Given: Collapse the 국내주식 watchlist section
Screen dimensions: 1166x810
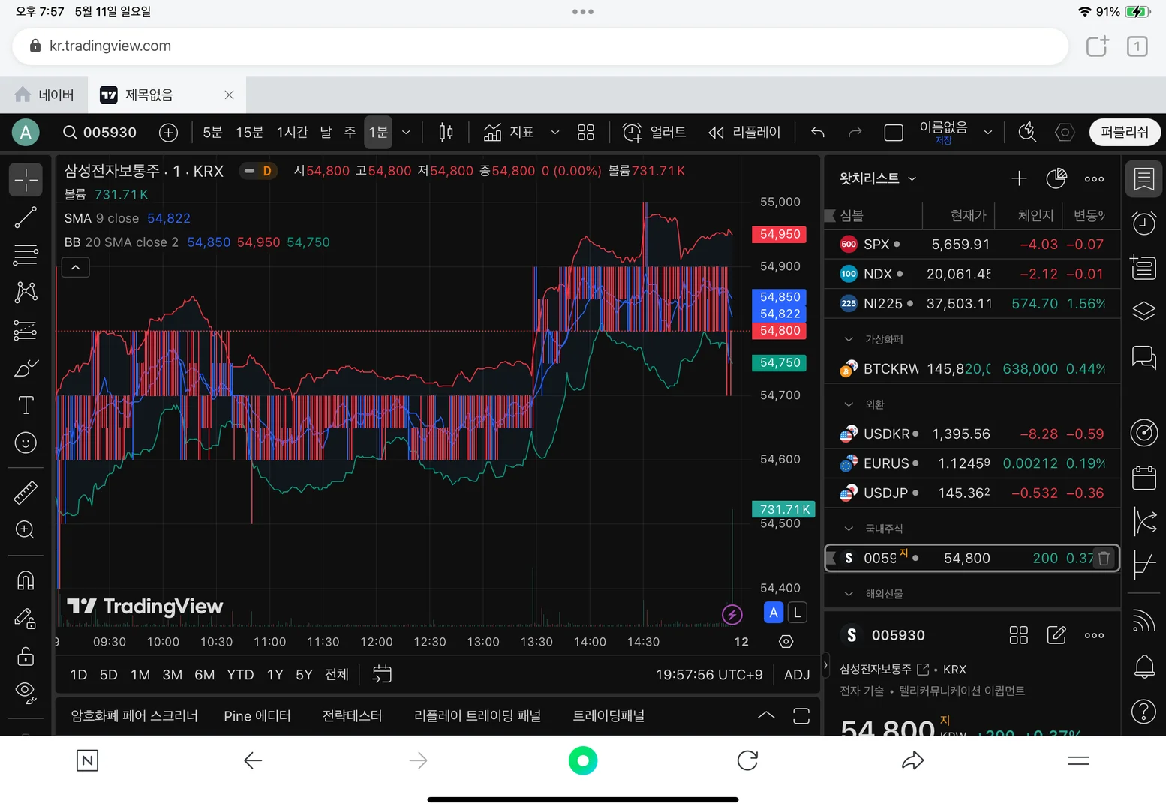Looking at the screenshot, I should click(x=849, y=529).
